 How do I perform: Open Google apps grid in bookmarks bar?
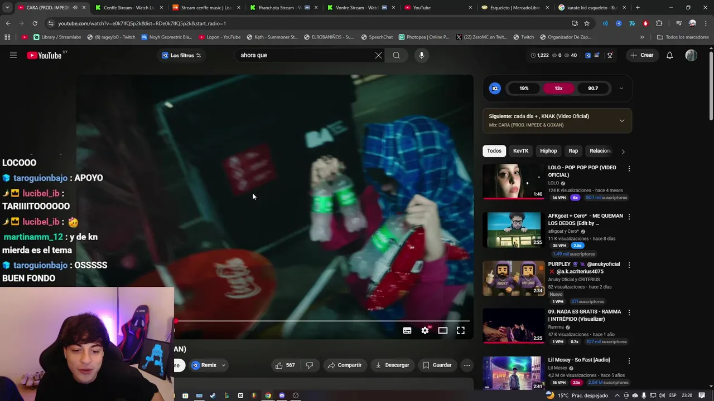click(x=7, y=37)
